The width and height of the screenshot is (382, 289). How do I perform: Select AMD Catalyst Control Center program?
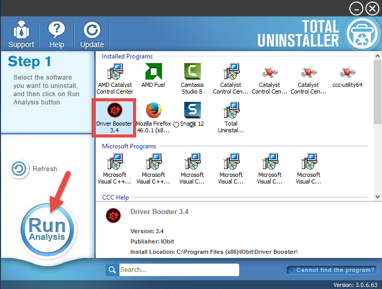(x=115, y=79)
